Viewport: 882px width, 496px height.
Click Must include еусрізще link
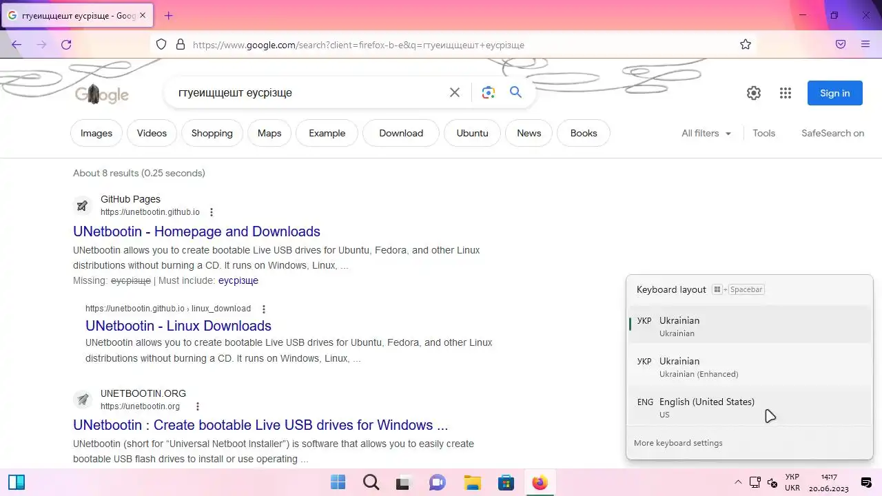coord(238,280)
